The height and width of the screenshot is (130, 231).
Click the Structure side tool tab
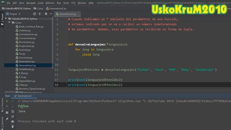pyautogui.click(x=2, y=105)
